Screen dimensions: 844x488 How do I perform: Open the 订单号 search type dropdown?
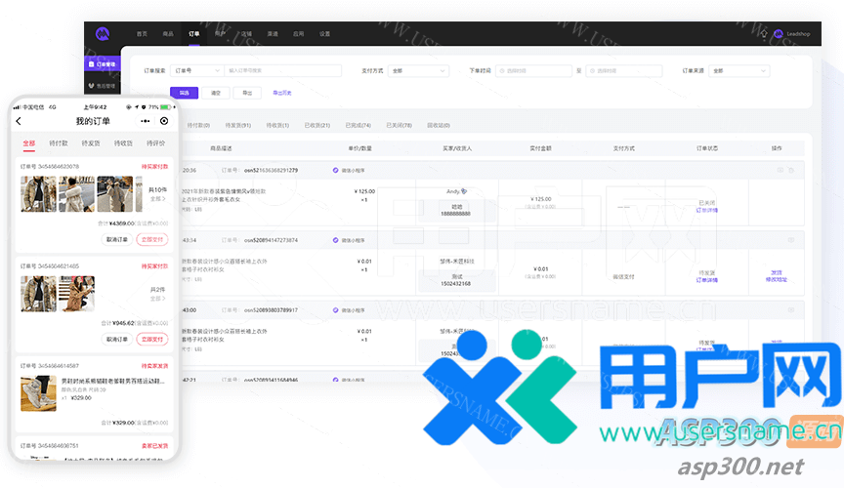pos(196,70)
